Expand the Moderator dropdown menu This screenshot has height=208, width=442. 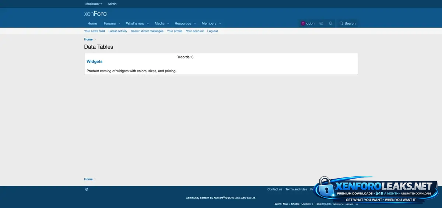[94, 4]
